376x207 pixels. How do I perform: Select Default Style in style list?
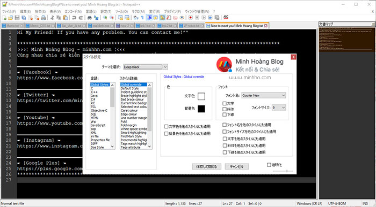coord(130,88)
